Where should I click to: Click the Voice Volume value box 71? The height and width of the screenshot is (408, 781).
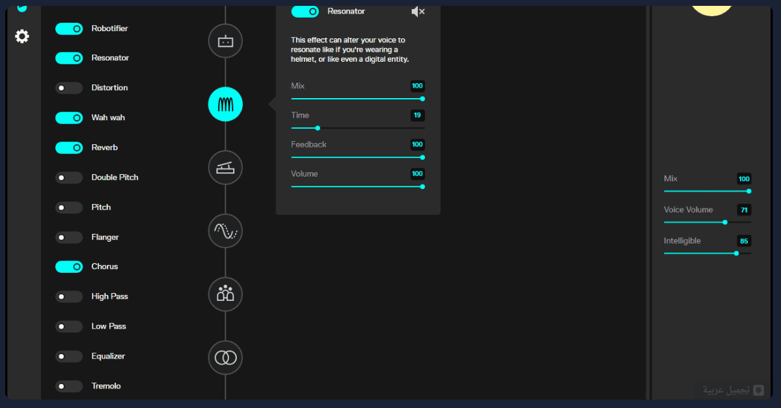pos(744,210)
